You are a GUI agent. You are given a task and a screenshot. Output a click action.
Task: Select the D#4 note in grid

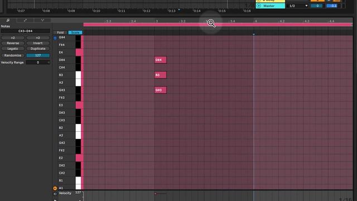[x=161, y=60]
